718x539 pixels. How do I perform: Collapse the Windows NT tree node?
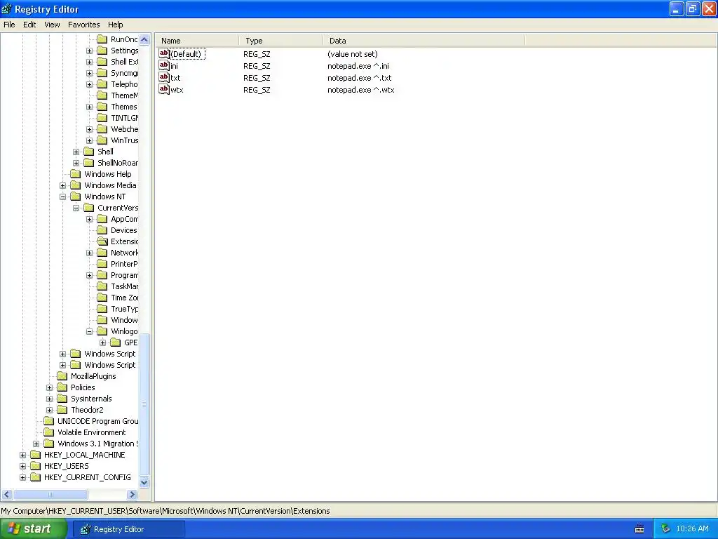click(62, 197)
